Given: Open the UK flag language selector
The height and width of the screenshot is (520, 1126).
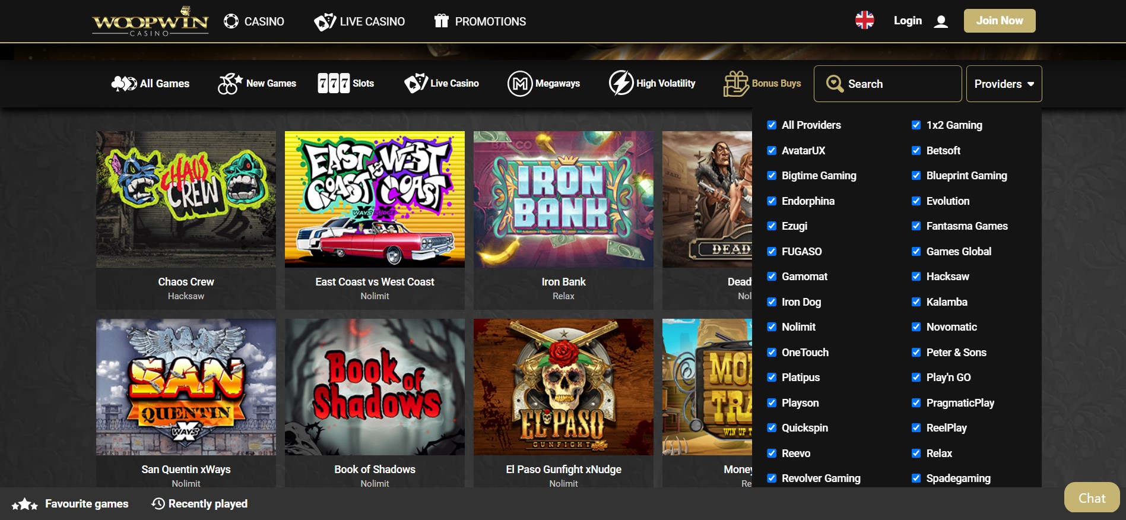Looking at the screenshot, I should (865, 21).
